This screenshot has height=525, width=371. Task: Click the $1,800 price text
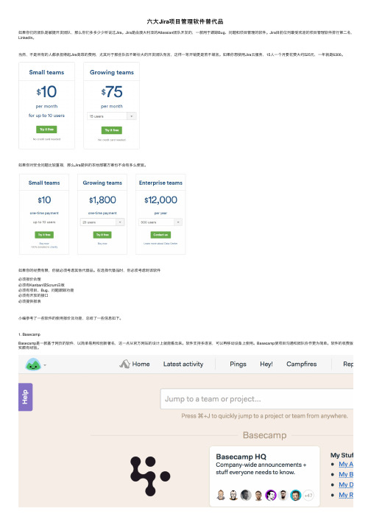pyautogui.click(x=102, y=200)
